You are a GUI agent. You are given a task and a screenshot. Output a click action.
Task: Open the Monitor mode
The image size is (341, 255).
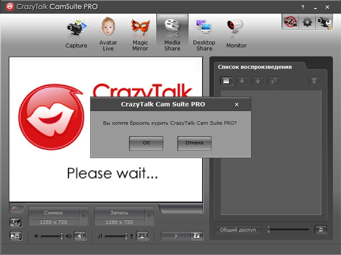tap(236, 34)
